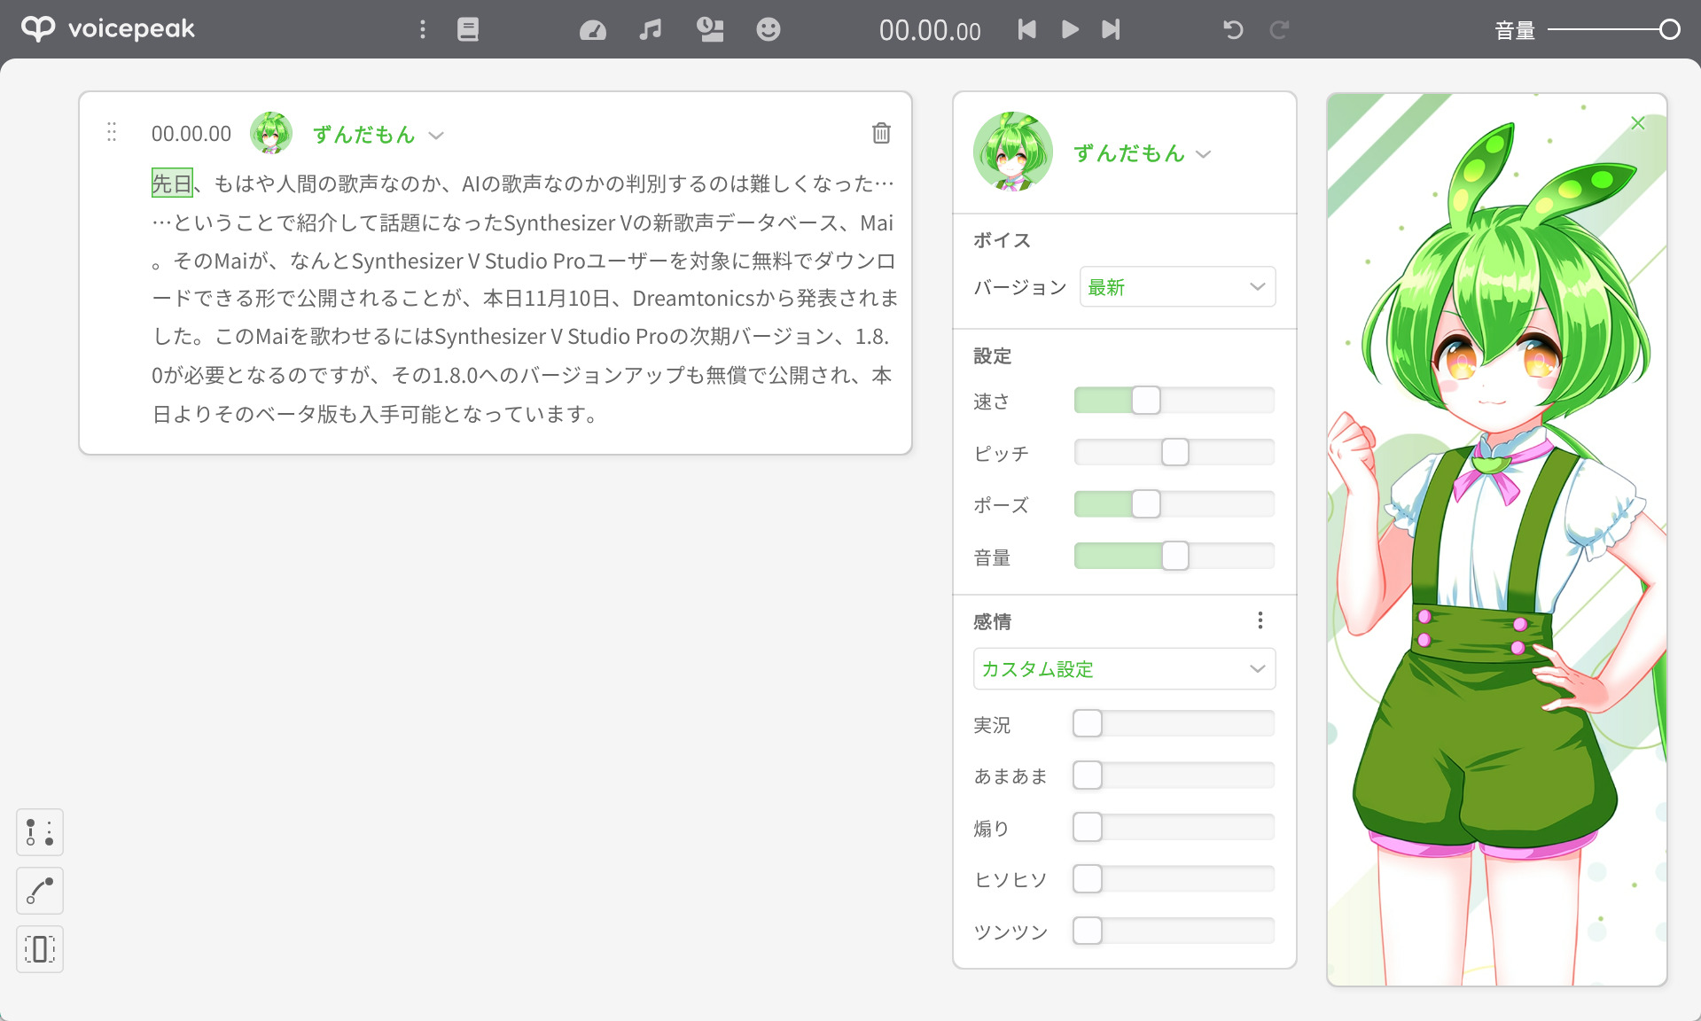Click the block timestamp 00.00.00
The height and width of the screenshot is (1021, 1701).
click(x=191, y=134)
